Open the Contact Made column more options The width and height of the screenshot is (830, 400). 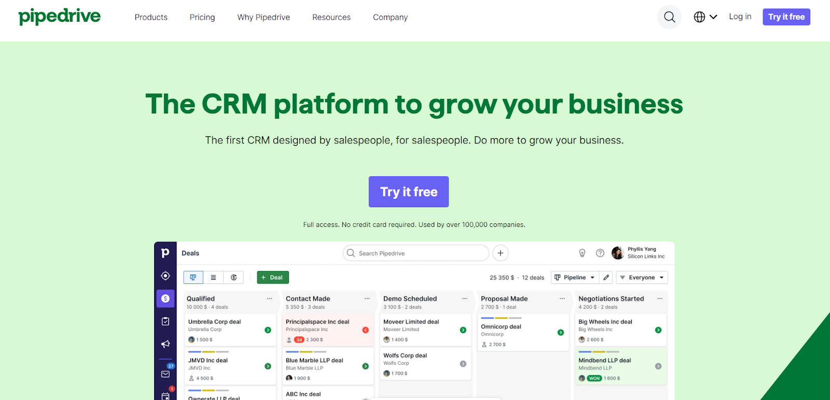(367, 298)
